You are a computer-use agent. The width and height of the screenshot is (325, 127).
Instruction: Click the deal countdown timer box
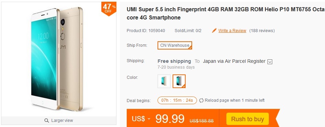(x=177, y=100)
